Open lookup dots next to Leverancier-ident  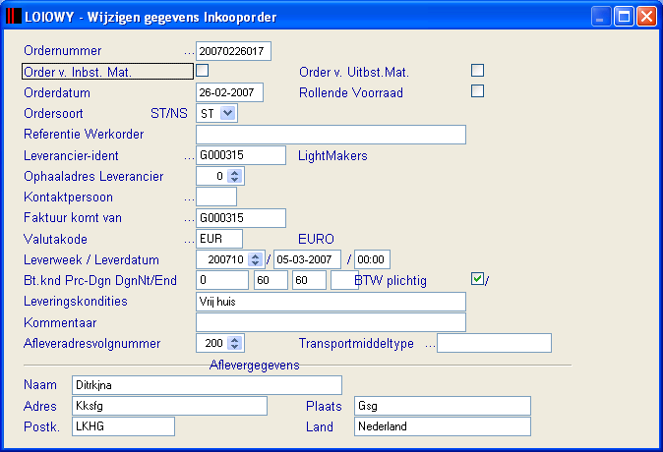[189, 158]
